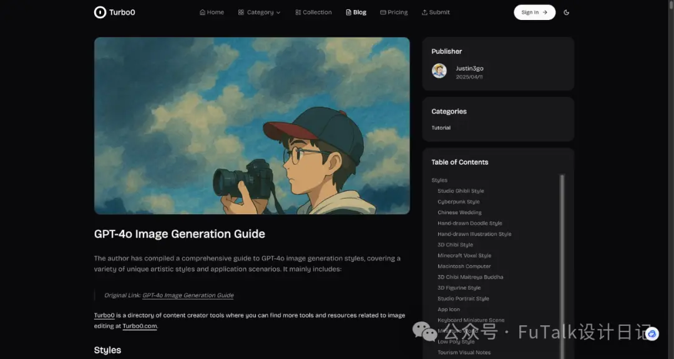Open the Blog nav item
Image resolution: width=674 pixels, height=359 pixels.
pos(356,12)
